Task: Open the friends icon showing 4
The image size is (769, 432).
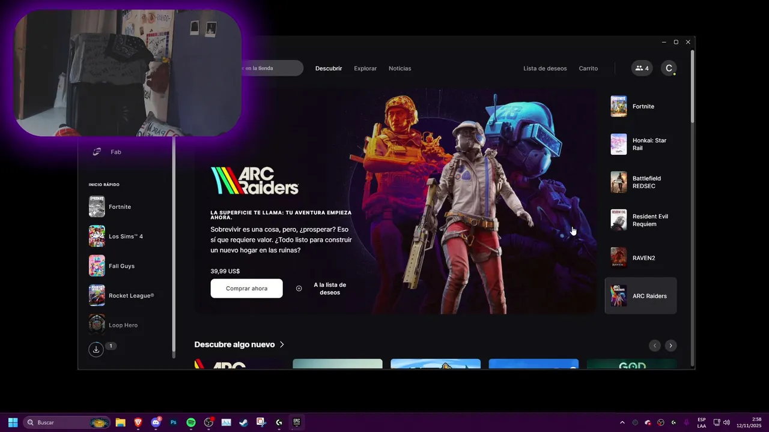Action: pyautogui.click(x=642, y=68)
